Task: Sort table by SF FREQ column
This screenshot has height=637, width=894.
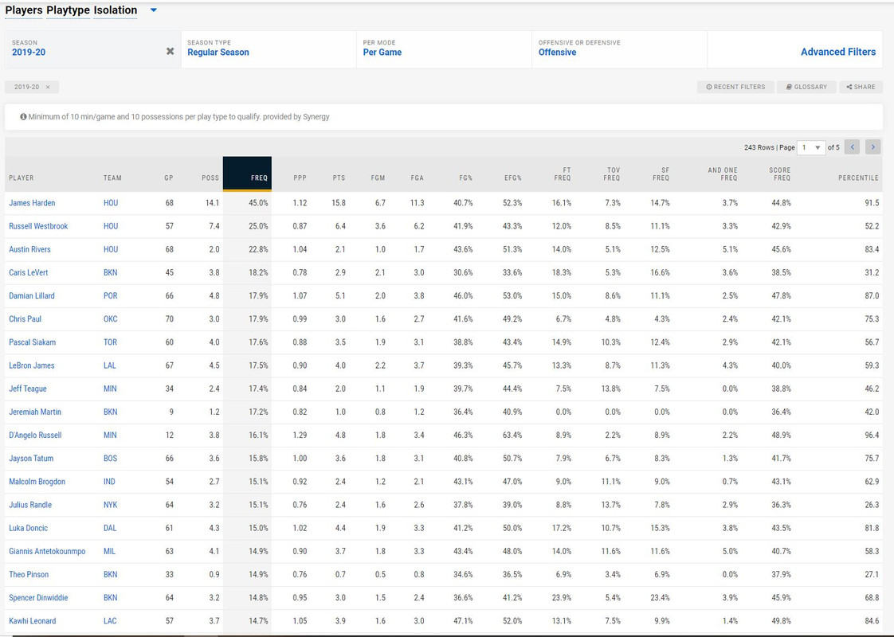Action: 661,174
